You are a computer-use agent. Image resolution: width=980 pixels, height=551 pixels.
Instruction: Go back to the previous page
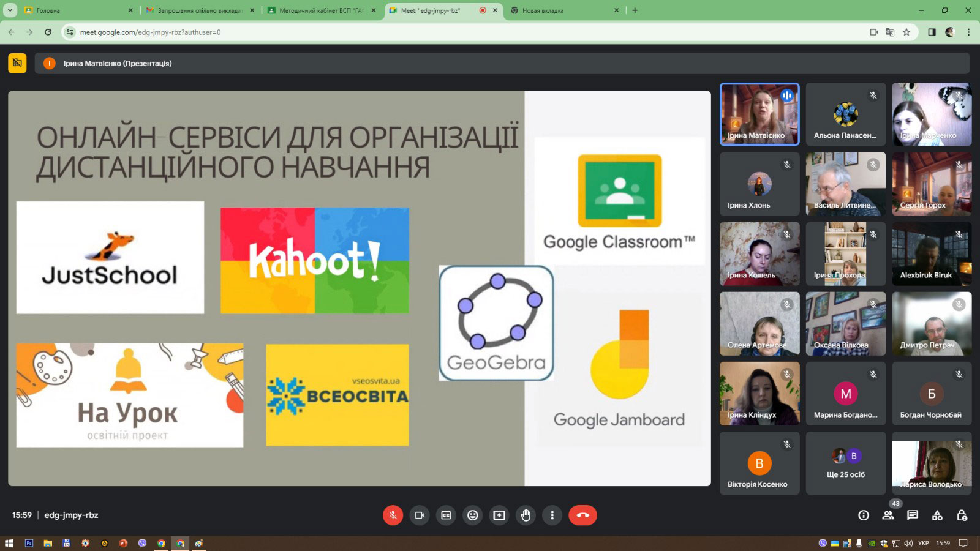pos(12,32)
